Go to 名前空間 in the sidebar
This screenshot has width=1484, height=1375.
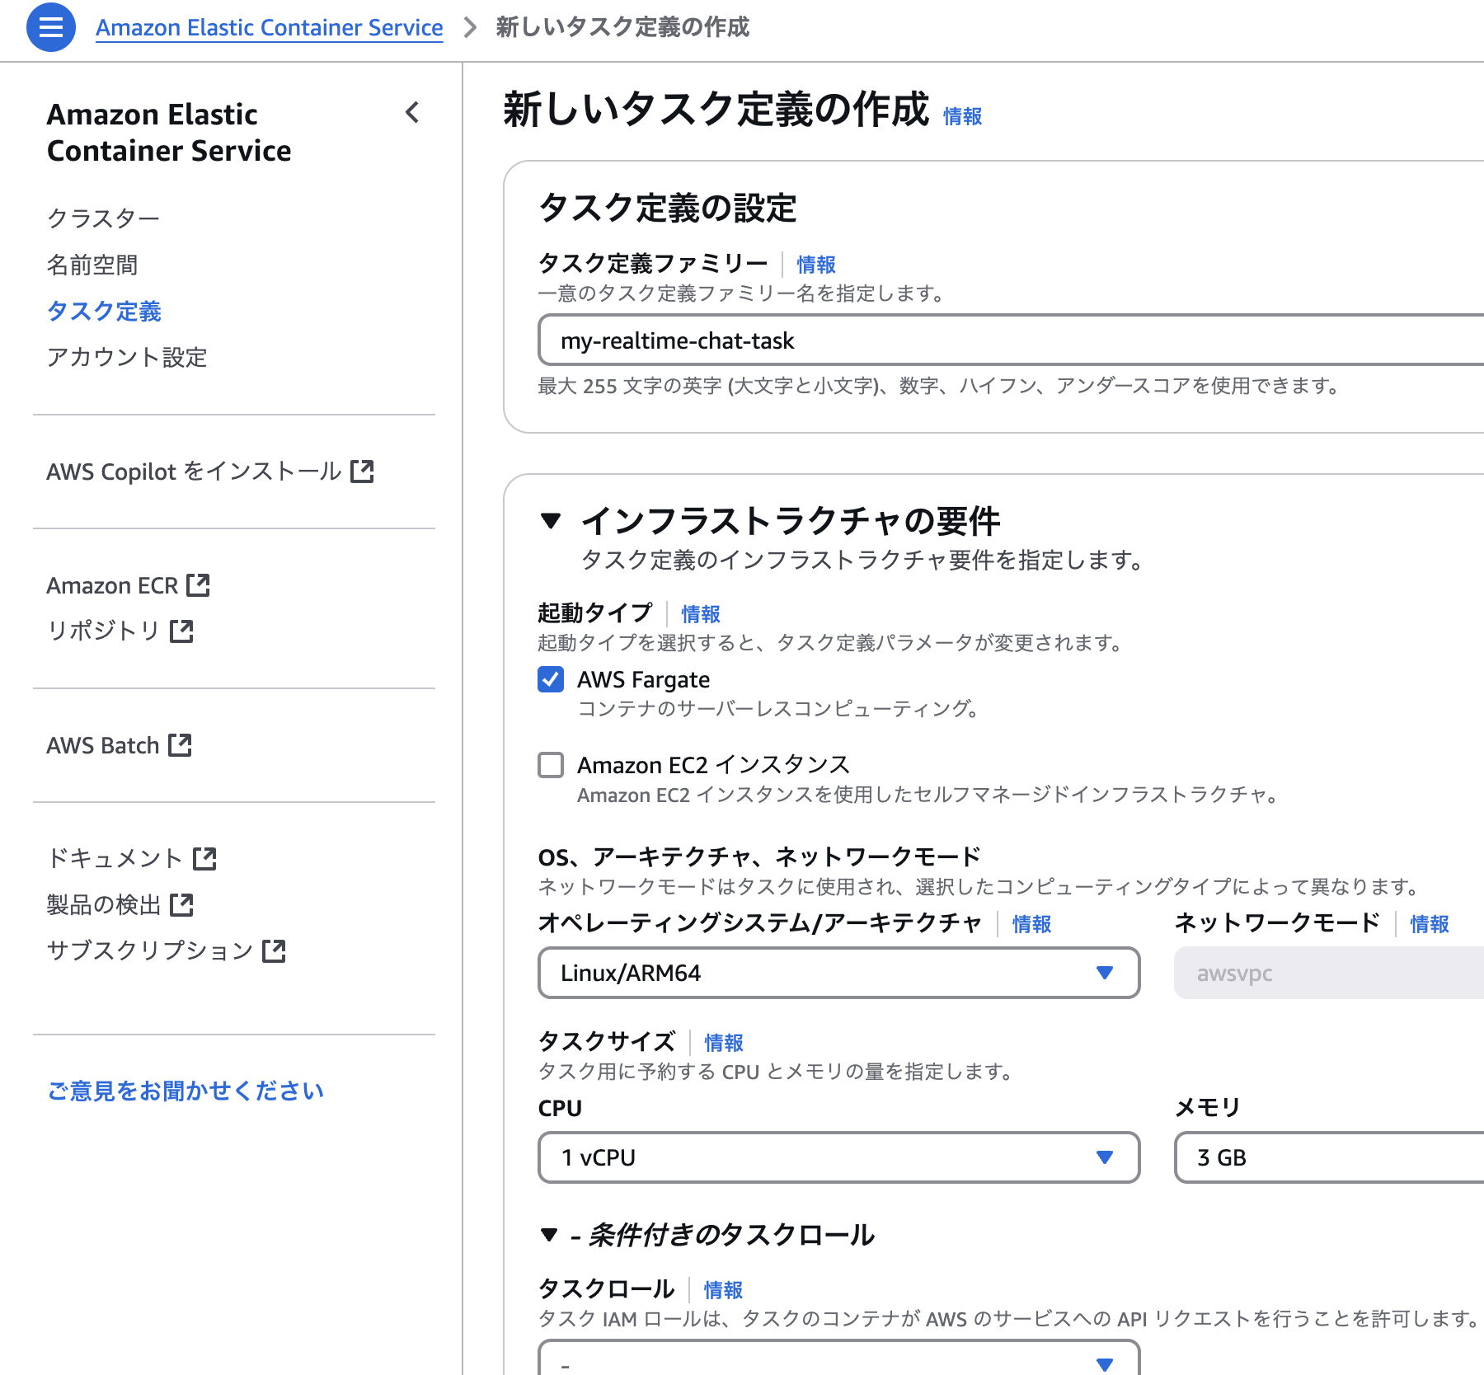pos(92,265)
